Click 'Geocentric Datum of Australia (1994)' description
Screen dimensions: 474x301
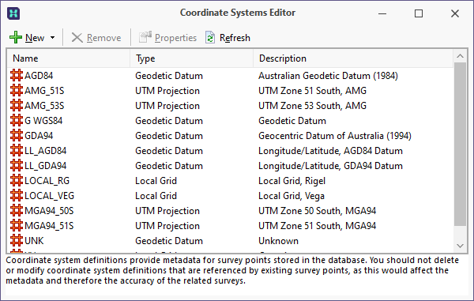click(335, 136)
